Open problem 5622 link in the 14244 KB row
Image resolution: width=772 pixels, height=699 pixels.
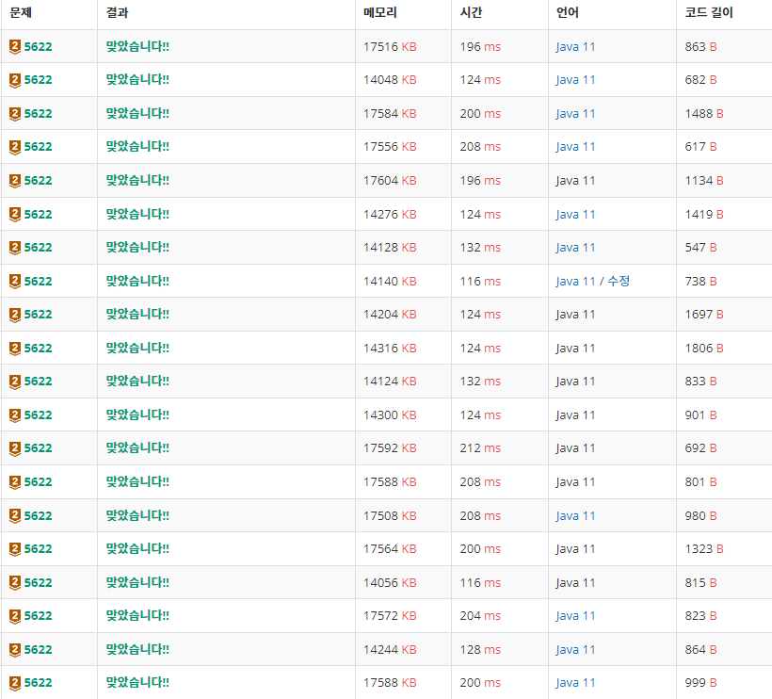pos(38,650)
